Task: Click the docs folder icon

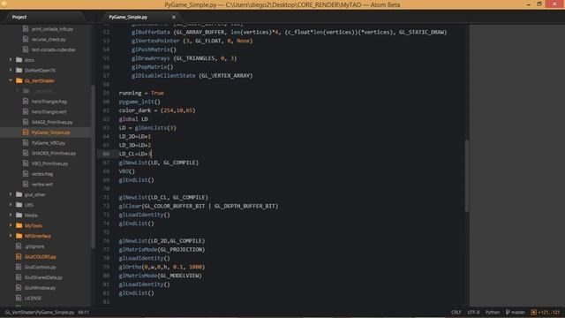Action: point(19,60)
